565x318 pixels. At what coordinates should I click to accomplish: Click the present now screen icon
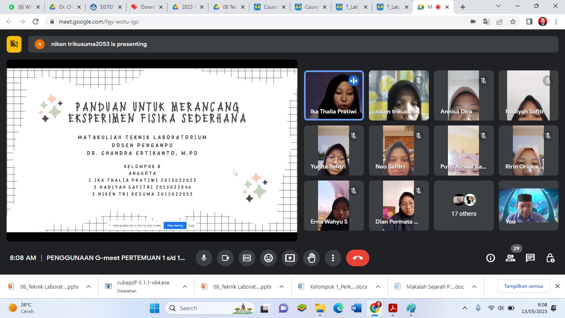tap(290, 258)
